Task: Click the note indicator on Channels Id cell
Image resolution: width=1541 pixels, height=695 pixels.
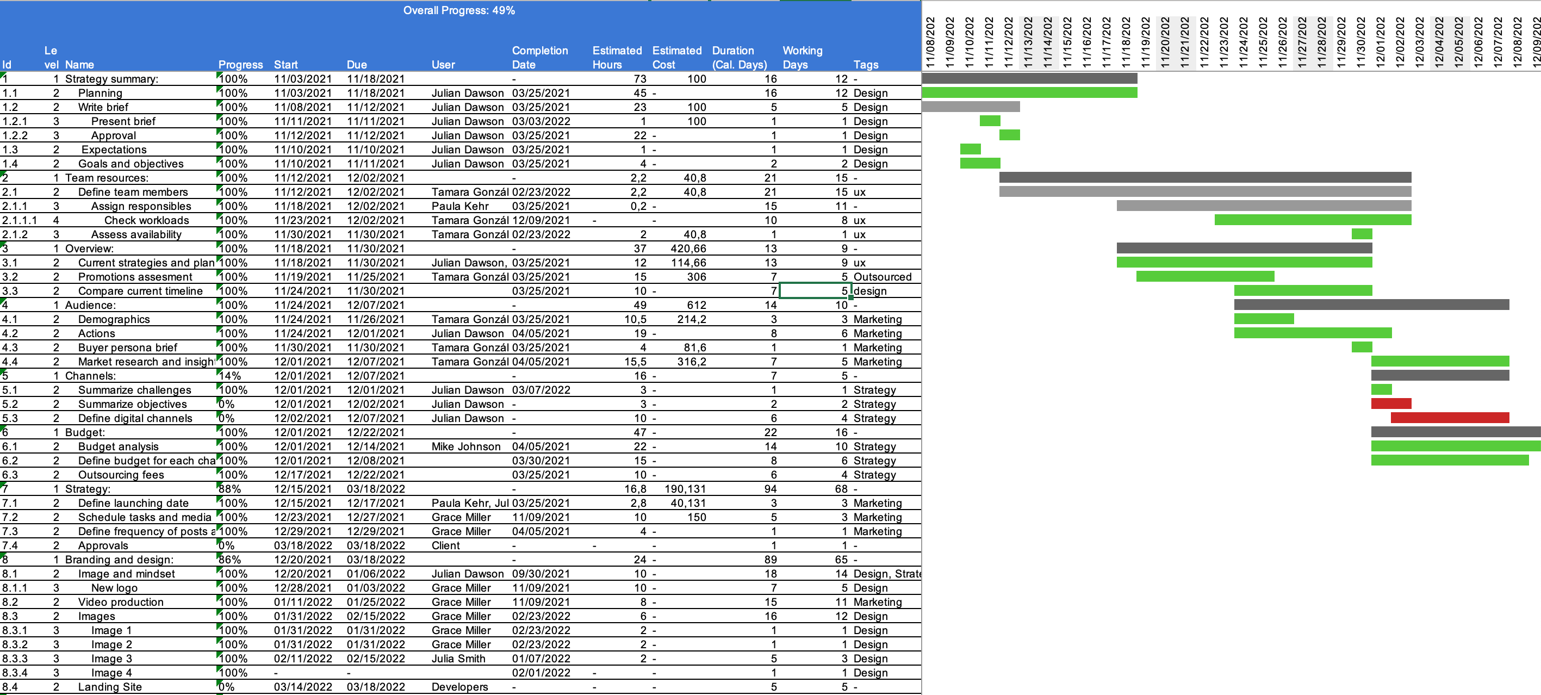Action: tap(3, 372)
